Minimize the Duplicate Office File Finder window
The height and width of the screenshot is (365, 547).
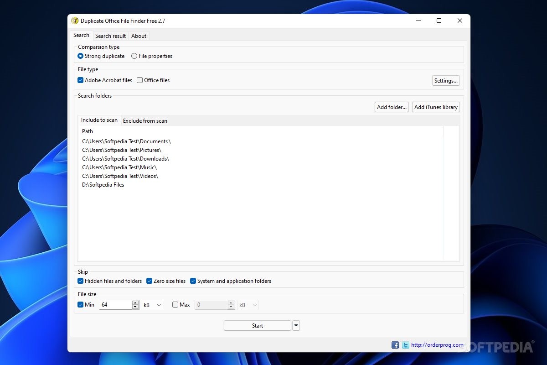418,21
